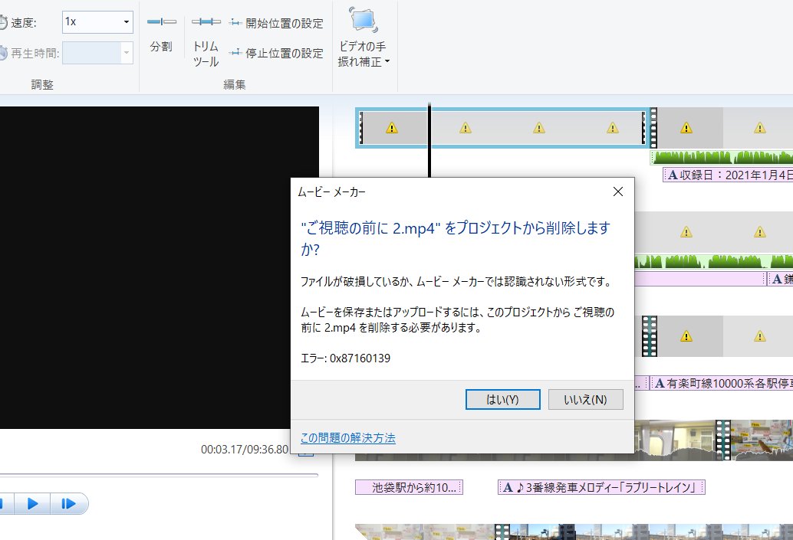Viewport: 793px width, 540px height.
Task: Click 停止位置の設定 (Set end point)
Action: point(276,53)
